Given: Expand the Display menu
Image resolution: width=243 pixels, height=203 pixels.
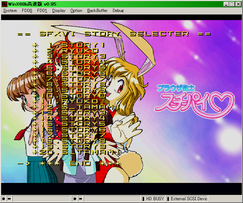Looking at the screenshot, I should 59,11.
